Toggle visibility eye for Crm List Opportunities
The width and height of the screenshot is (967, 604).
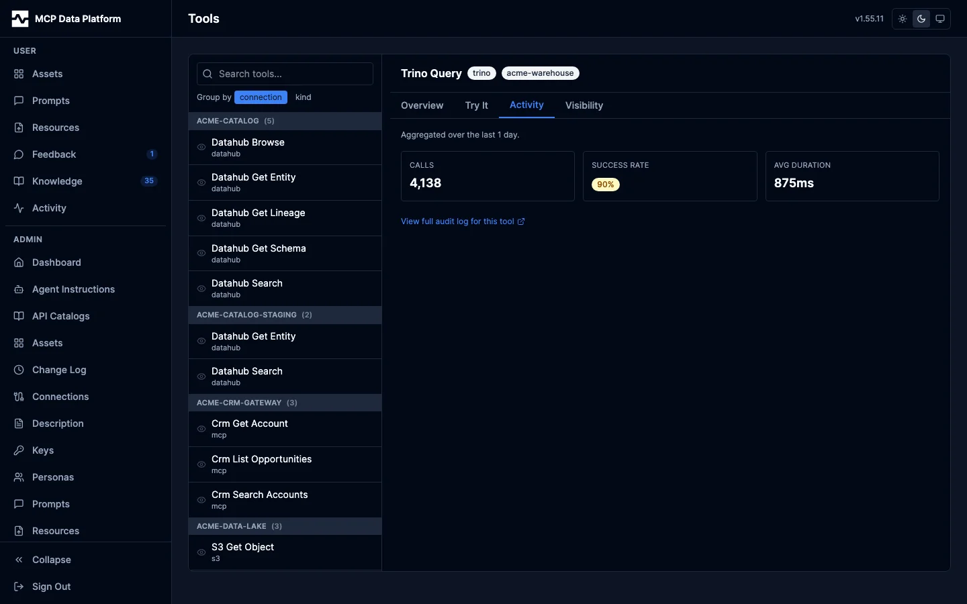(x=201, y=464)
